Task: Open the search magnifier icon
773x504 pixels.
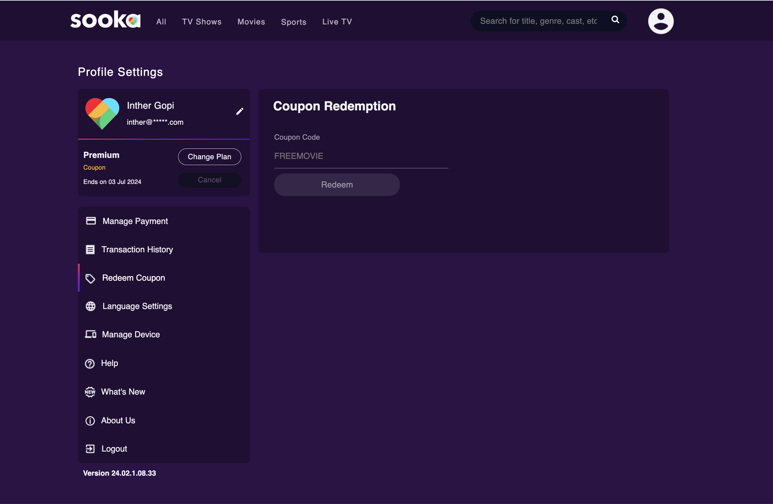Action: 615,20
